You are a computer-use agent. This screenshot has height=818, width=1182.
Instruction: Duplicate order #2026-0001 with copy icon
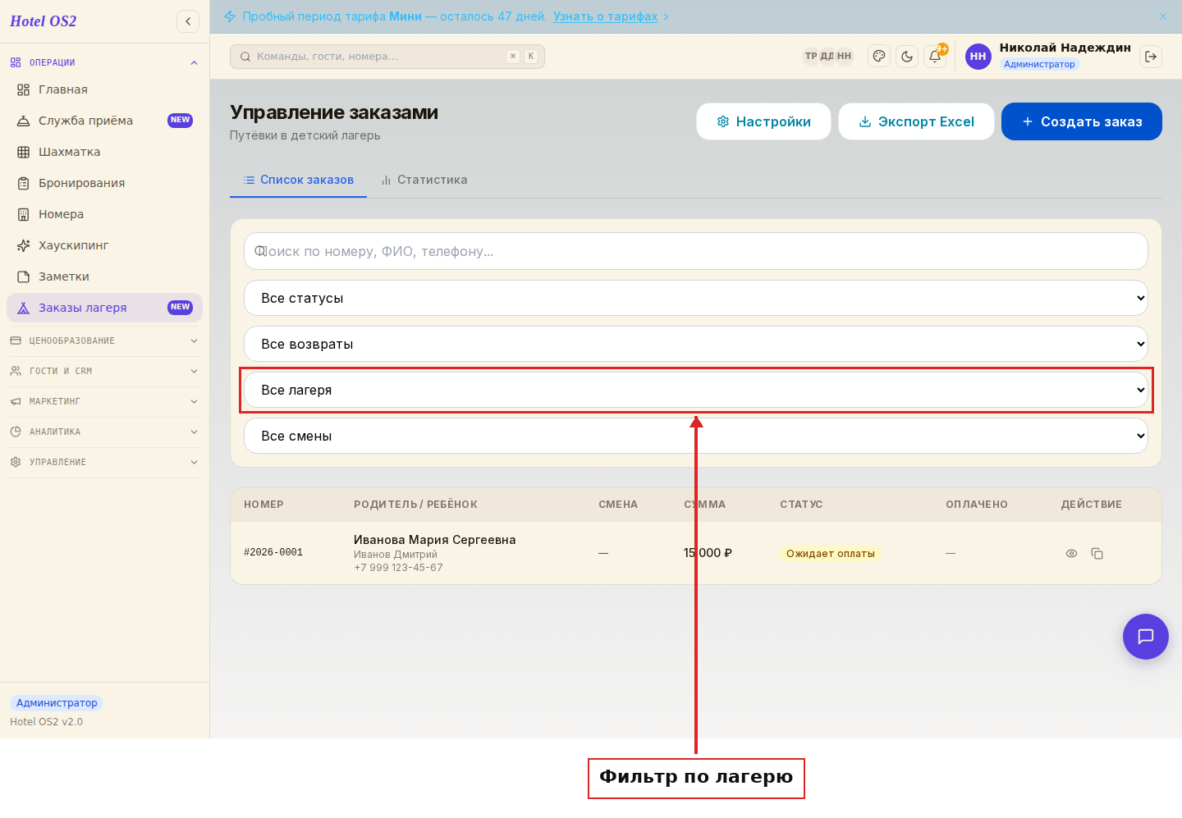point(1097,554)
